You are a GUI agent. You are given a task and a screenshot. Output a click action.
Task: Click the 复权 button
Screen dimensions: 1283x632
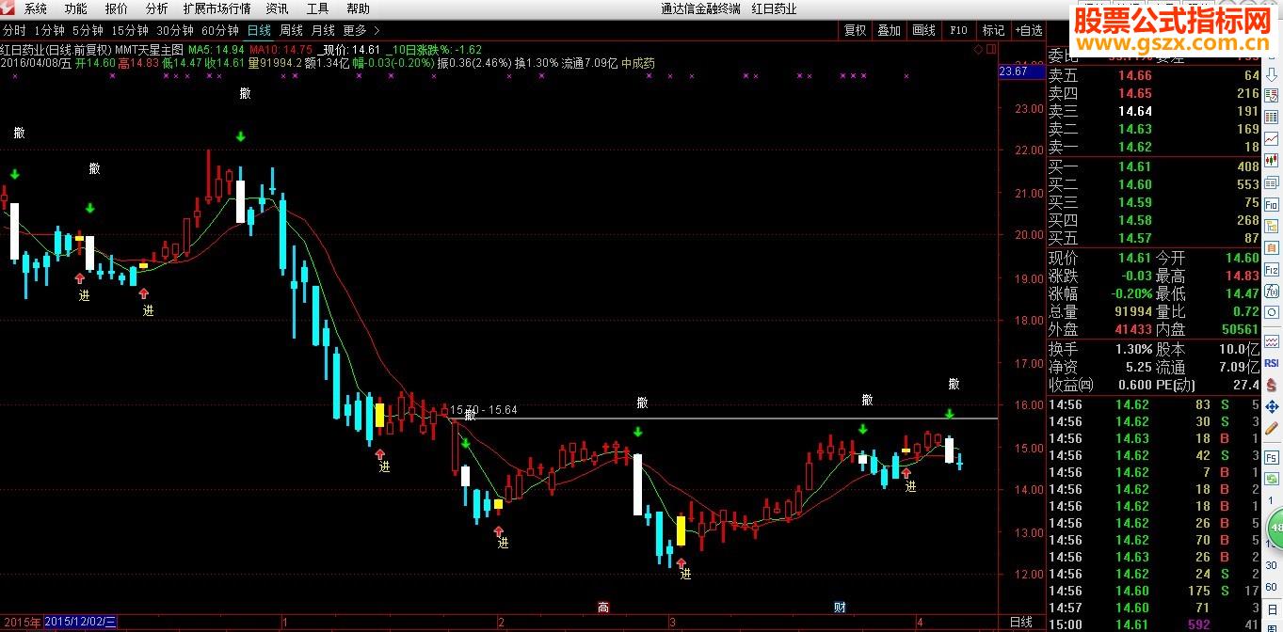pyautogui.click(x=855, y=30)
